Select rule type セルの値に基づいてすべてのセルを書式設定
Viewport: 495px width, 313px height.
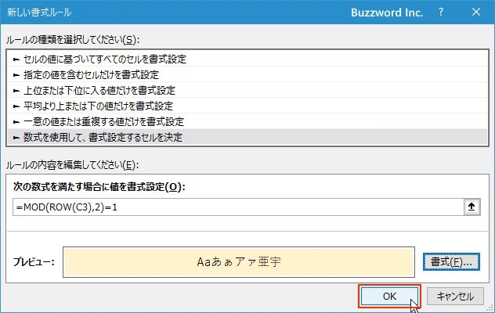coord(247,59)
